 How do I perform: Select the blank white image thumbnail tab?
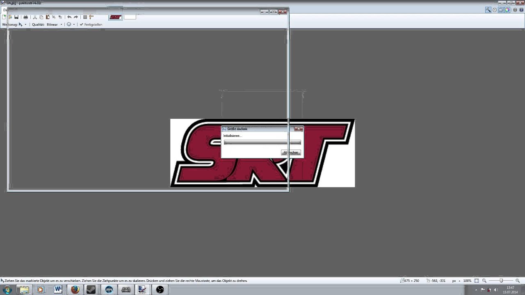point(130,17)
